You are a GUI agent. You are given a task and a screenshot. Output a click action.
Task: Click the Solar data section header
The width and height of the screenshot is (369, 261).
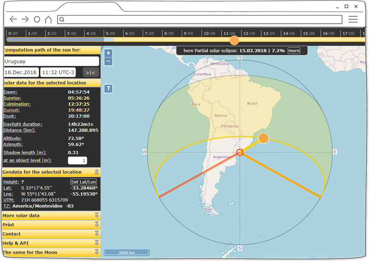coord(52,83)
